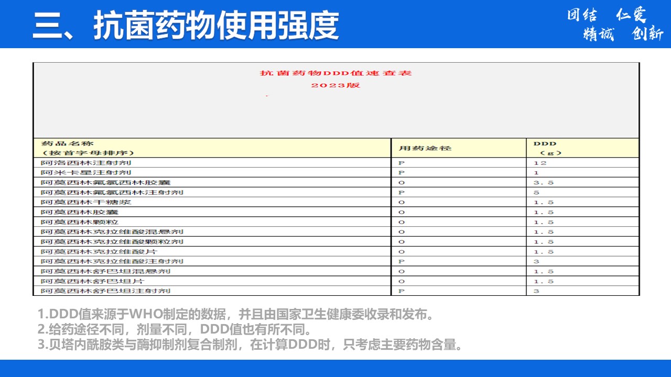Click the table heading 抗菌药物DDD值速查表

tap(336, 73)
